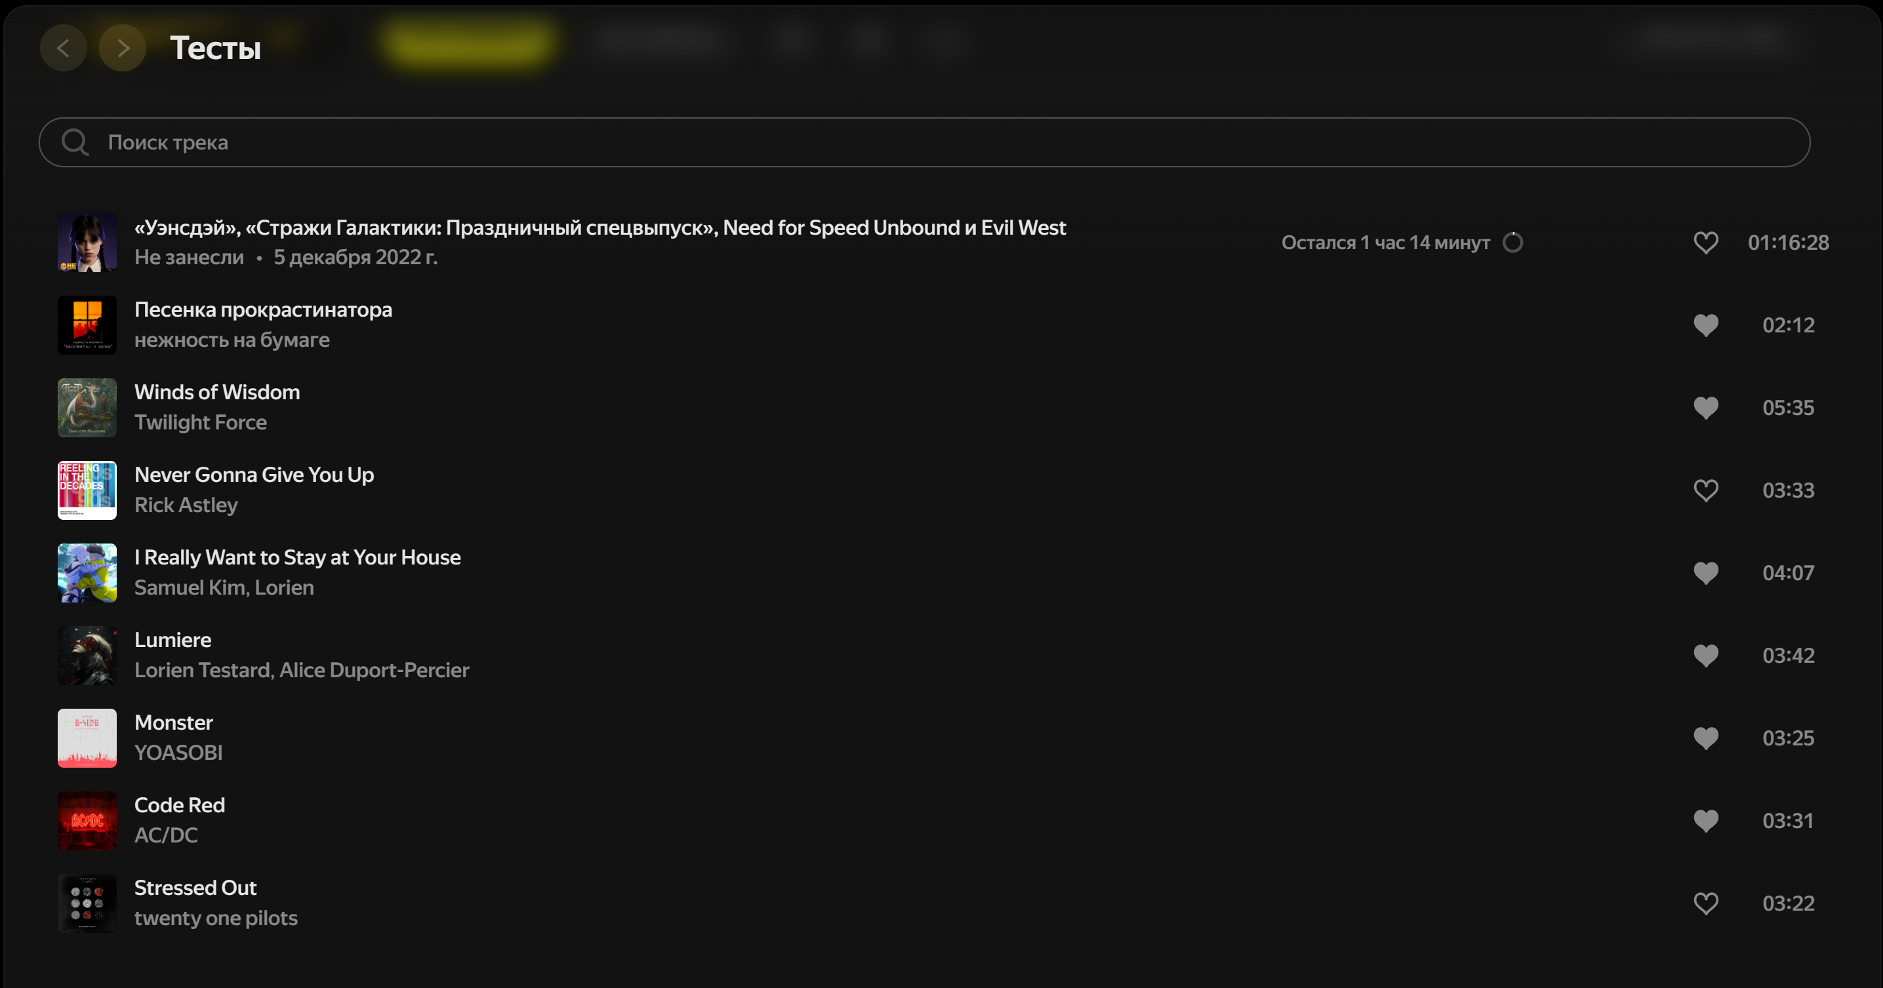Click the AC/DC Code Red cover
Viewport: 1883px width, 988px height.
tap(87, 821)
